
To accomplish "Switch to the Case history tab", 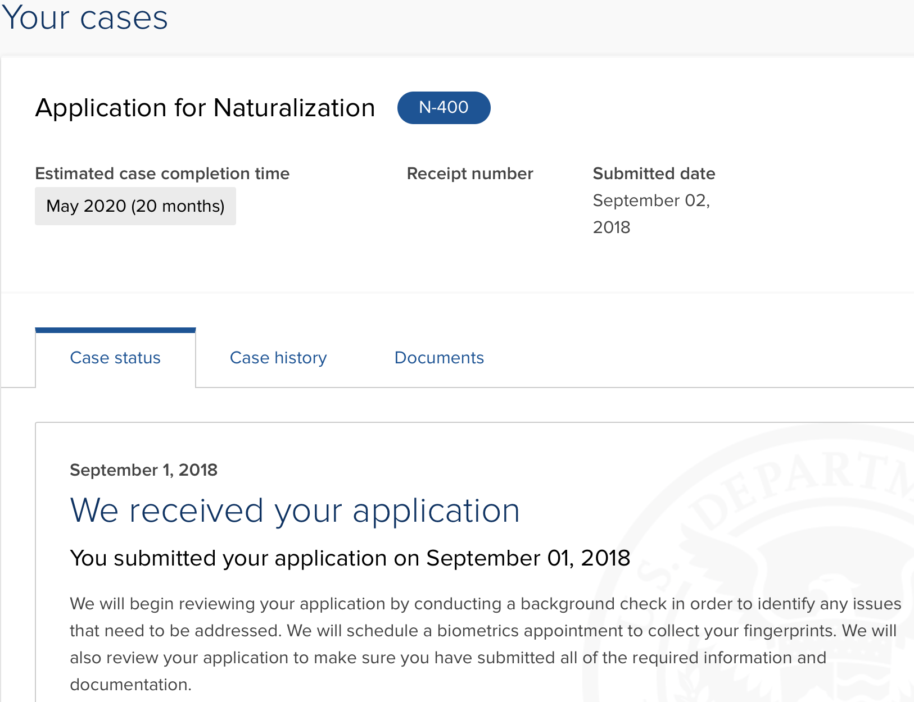I will click(x=278, y=358).
